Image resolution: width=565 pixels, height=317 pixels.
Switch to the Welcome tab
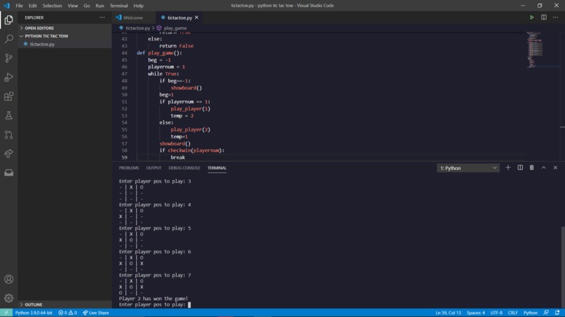(133, 17)
